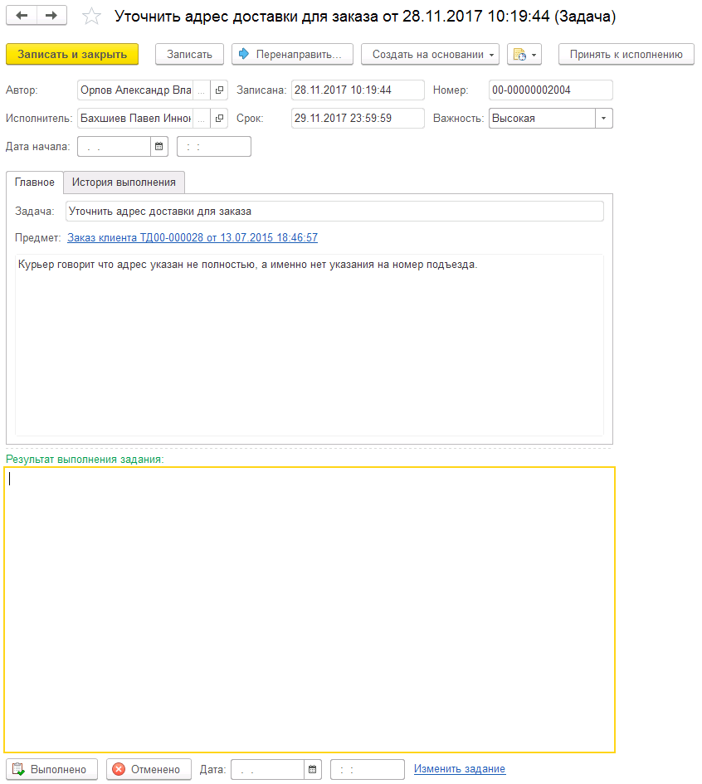Open the Автор field's linked record icon

(219, 90)
